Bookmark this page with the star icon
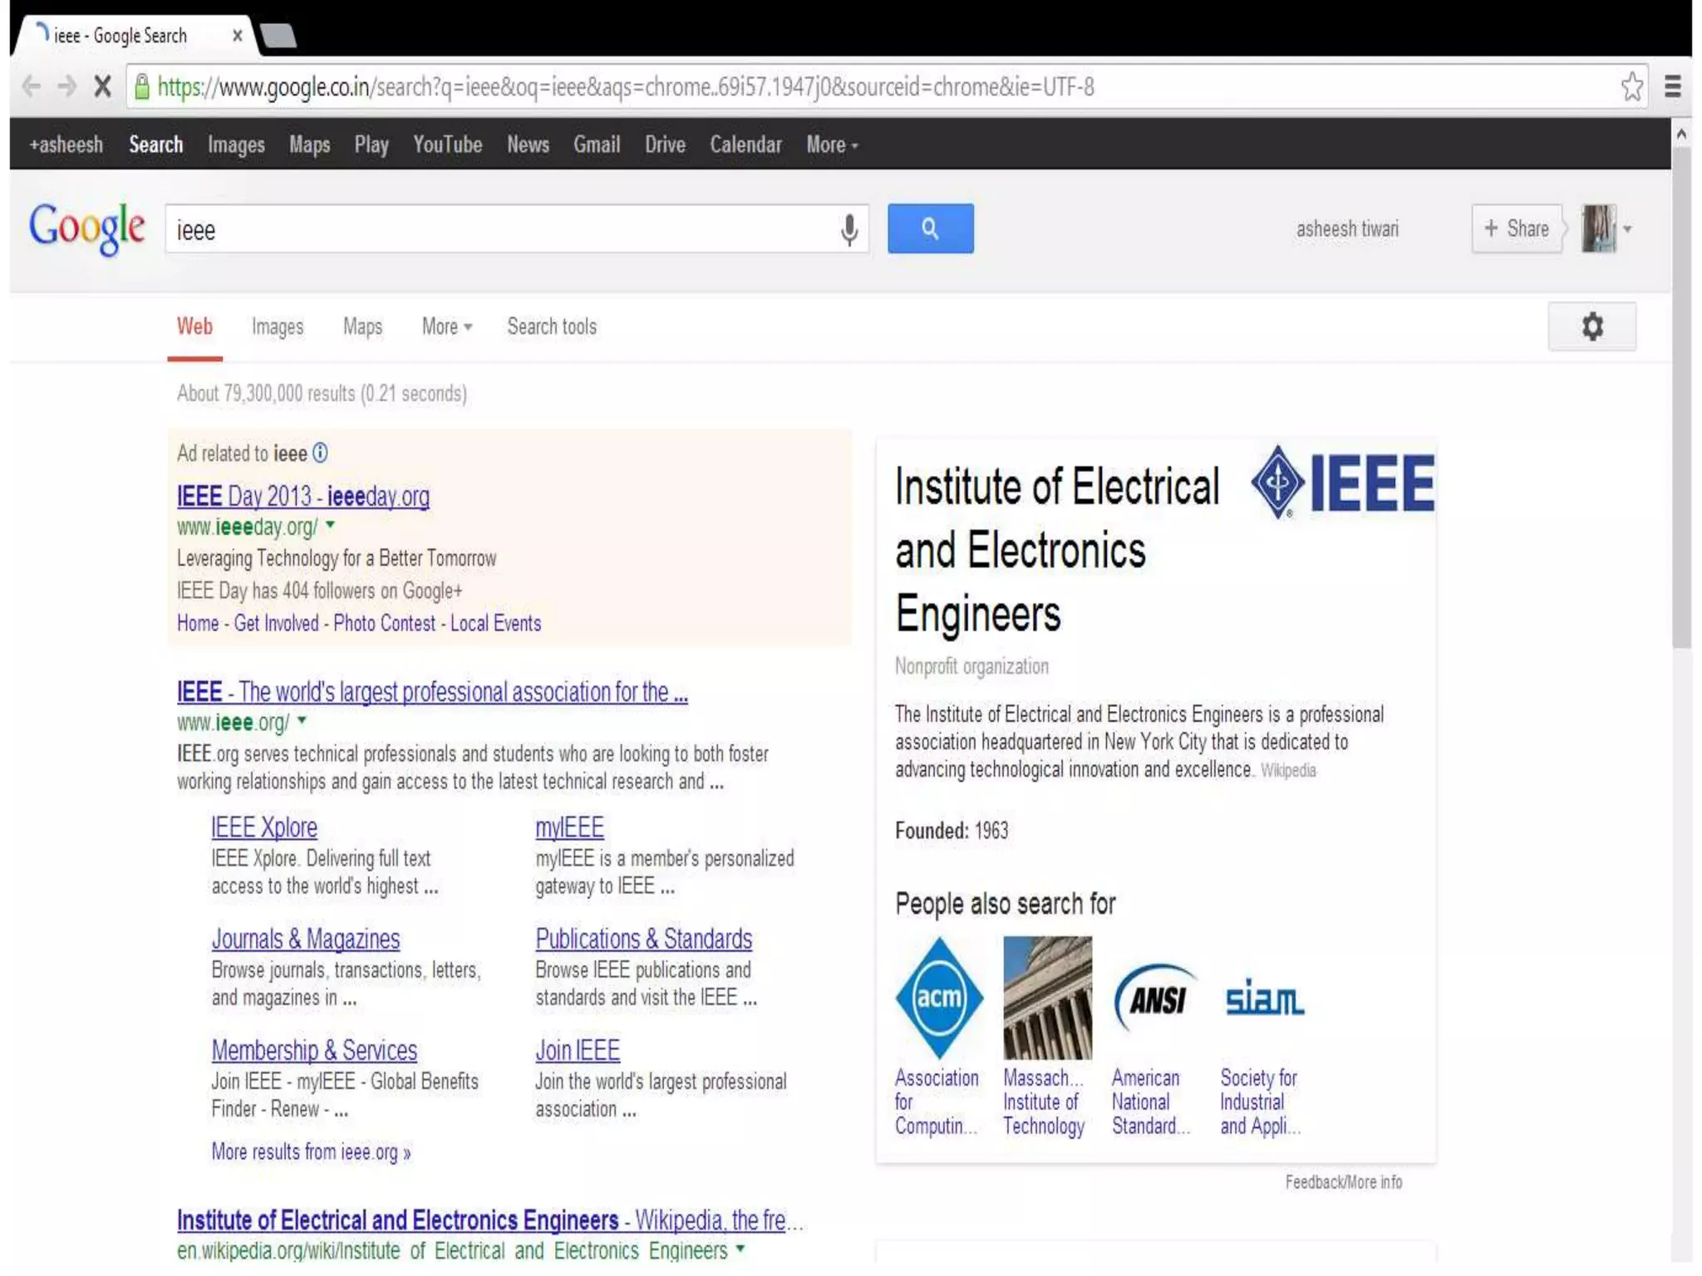This screenshot has height=1276, width=1702. click(x=1632, y=86)
